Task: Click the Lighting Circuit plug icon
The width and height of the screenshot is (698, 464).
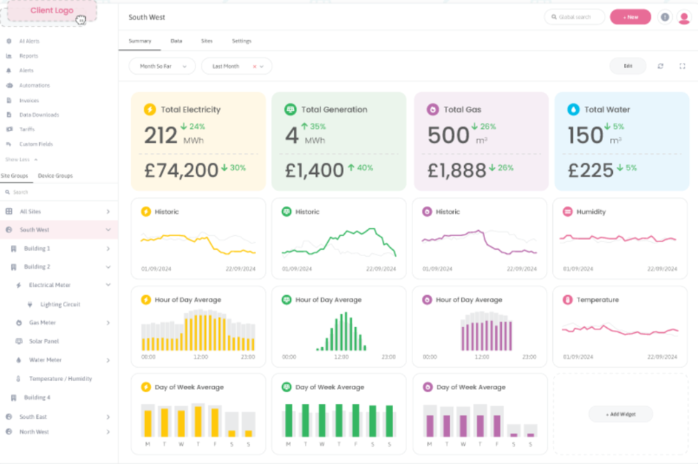Action: point(30,304)
